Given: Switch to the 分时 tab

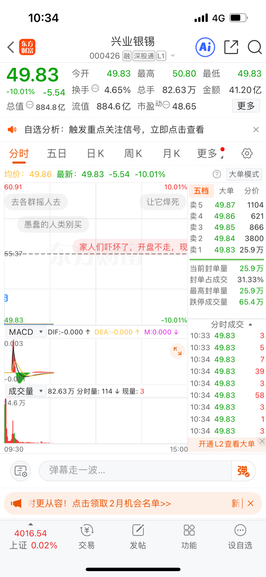Looking at the screenshot, I should click(19, 153).
